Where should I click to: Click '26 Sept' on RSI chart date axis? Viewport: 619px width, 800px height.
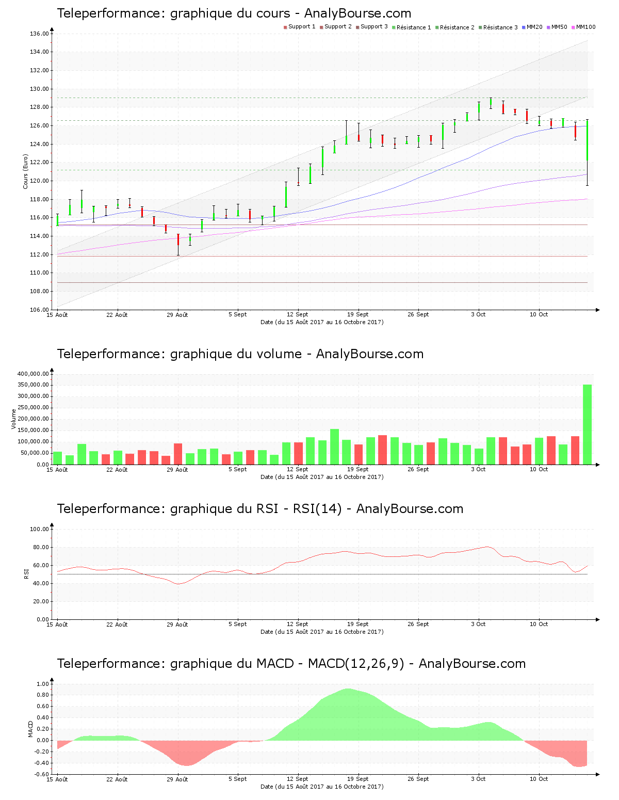click(418, 624)
